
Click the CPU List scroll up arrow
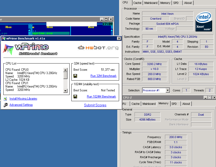pyautogui.click(x=65, y=70)
